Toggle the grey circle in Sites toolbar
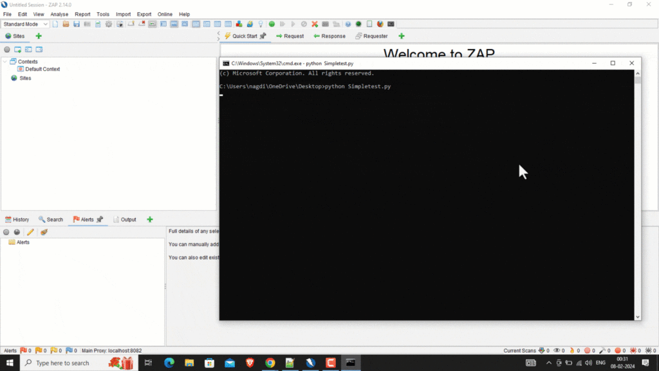 (6, 50)
